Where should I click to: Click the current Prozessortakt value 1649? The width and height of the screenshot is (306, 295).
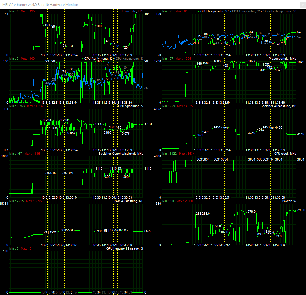pyautogui.click(x=300, y=62)
